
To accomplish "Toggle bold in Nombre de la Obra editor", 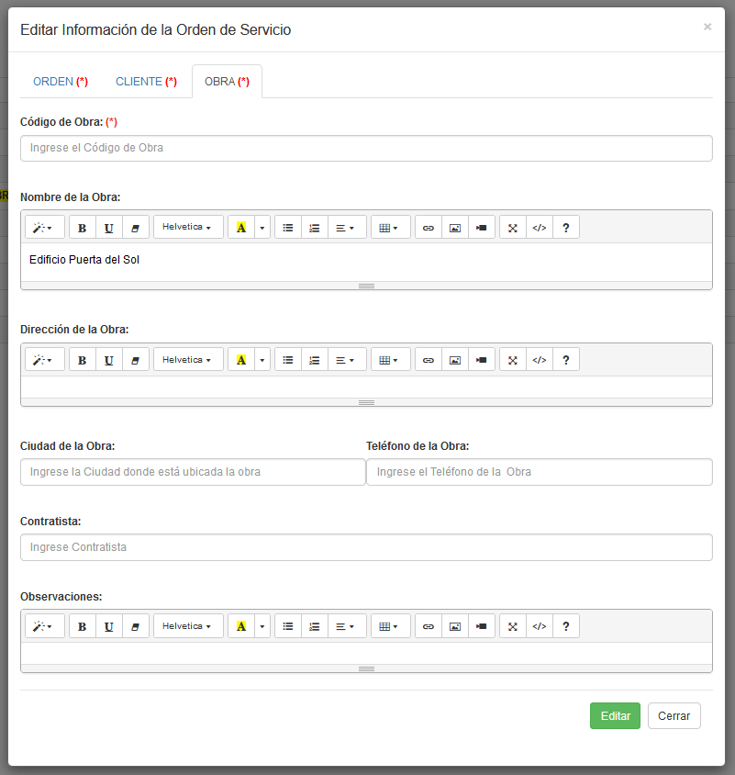I will click(x=83, y=228).
